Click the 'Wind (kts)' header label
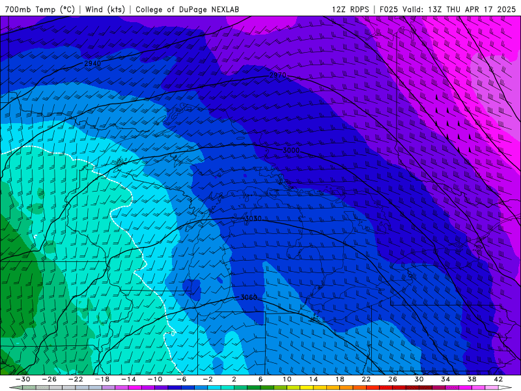 pos(105,9)
